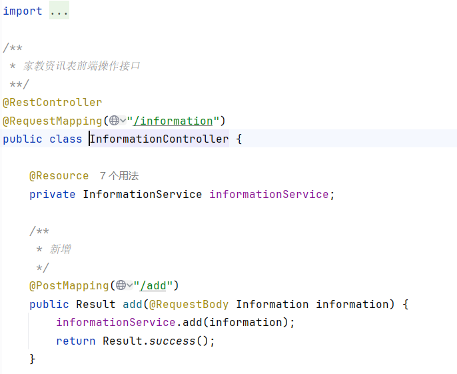Open the dropdown arrow beside the RequestMapping globe
This screenshot has height=374, width=457.
pyautogui.click(x=123, y=121)
